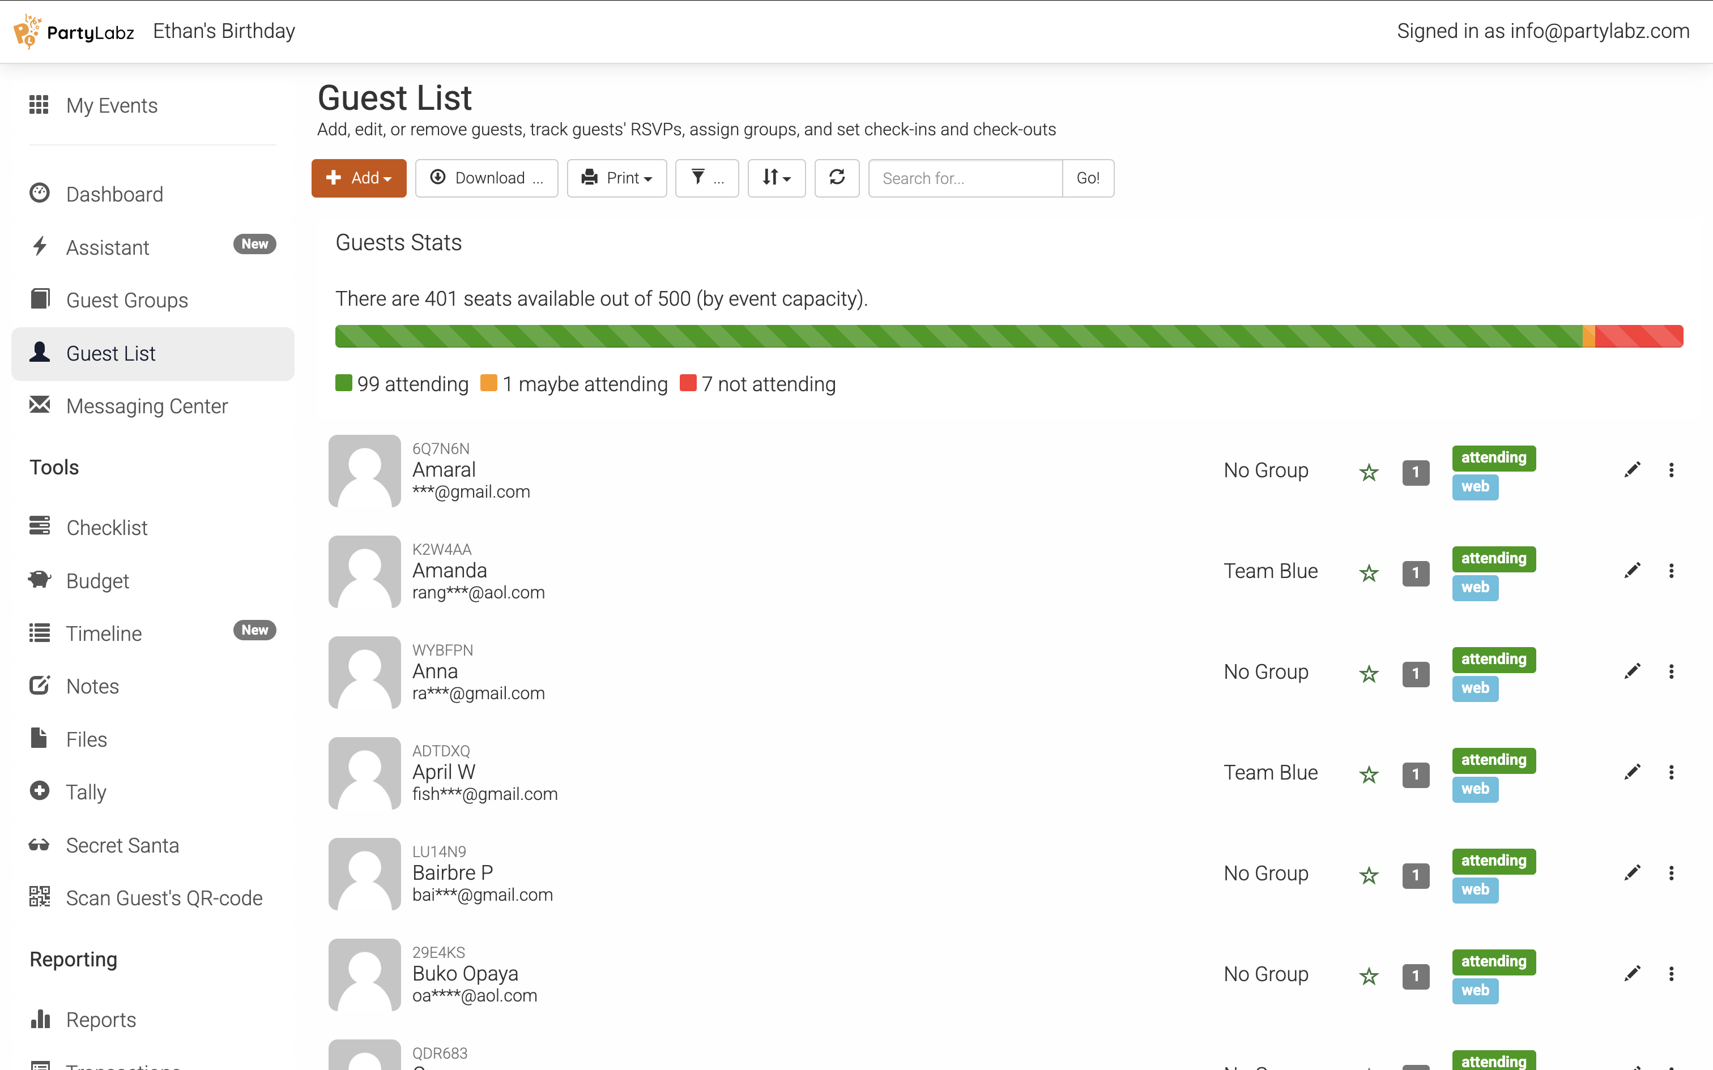The height and width of the screenshot is (1070, 1713).
Task: Toggle the star for Bairbre P
Action: tap(1369, 875)
